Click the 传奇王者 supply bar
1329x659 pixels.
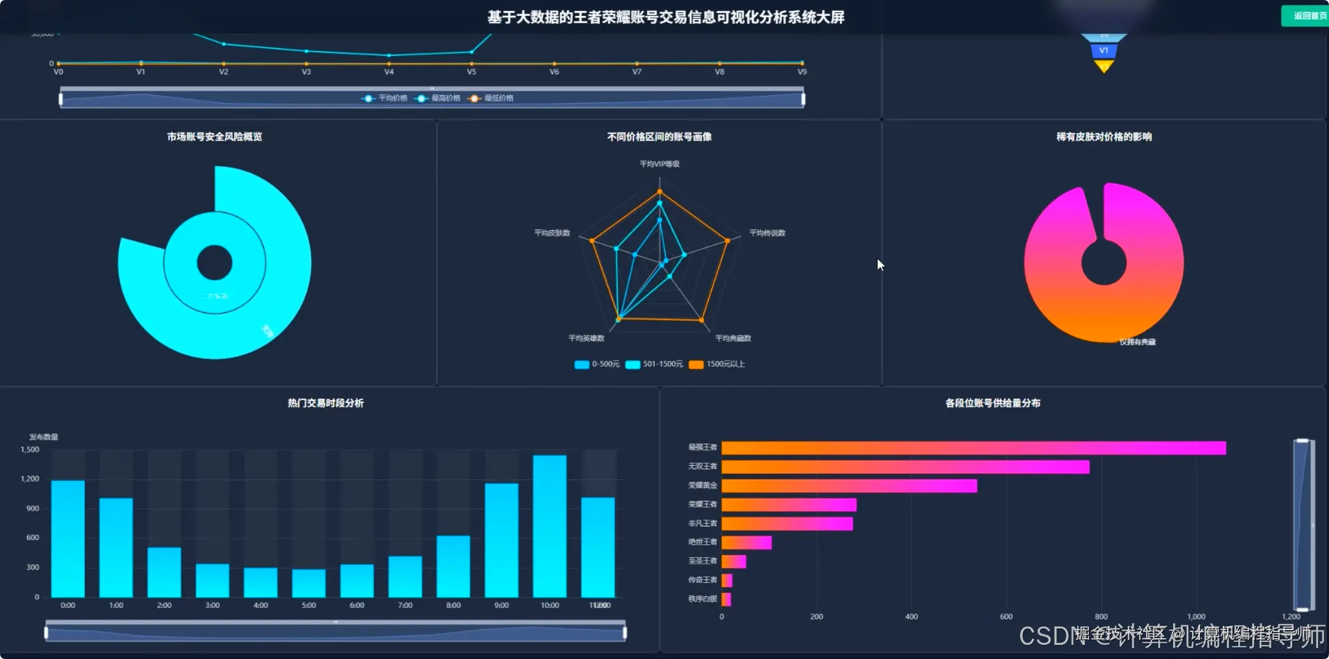pos(727,580)
